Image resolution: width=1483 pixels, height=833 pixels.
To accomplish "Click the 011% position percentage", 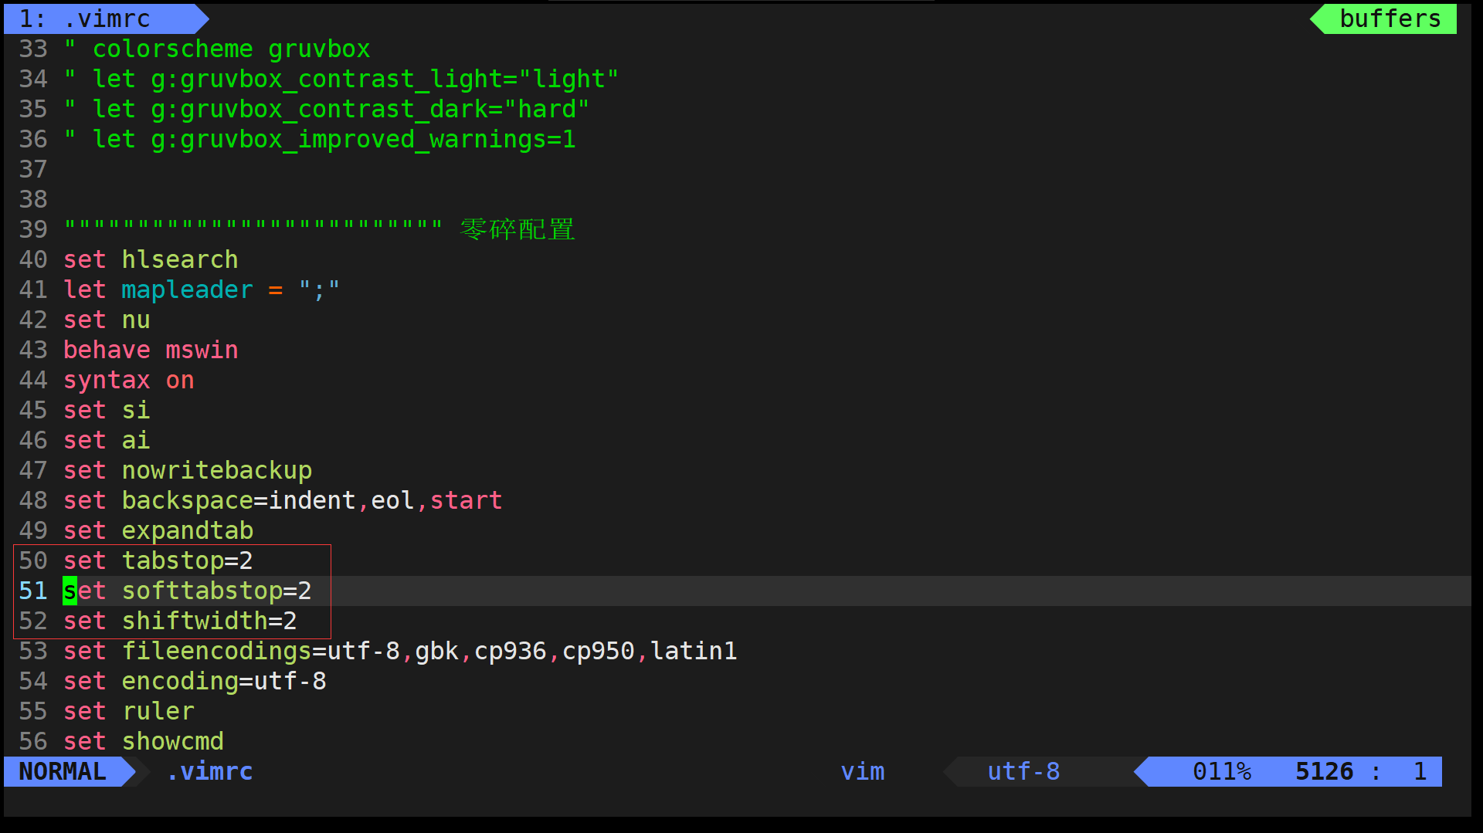I will [x=1222, y=771].
